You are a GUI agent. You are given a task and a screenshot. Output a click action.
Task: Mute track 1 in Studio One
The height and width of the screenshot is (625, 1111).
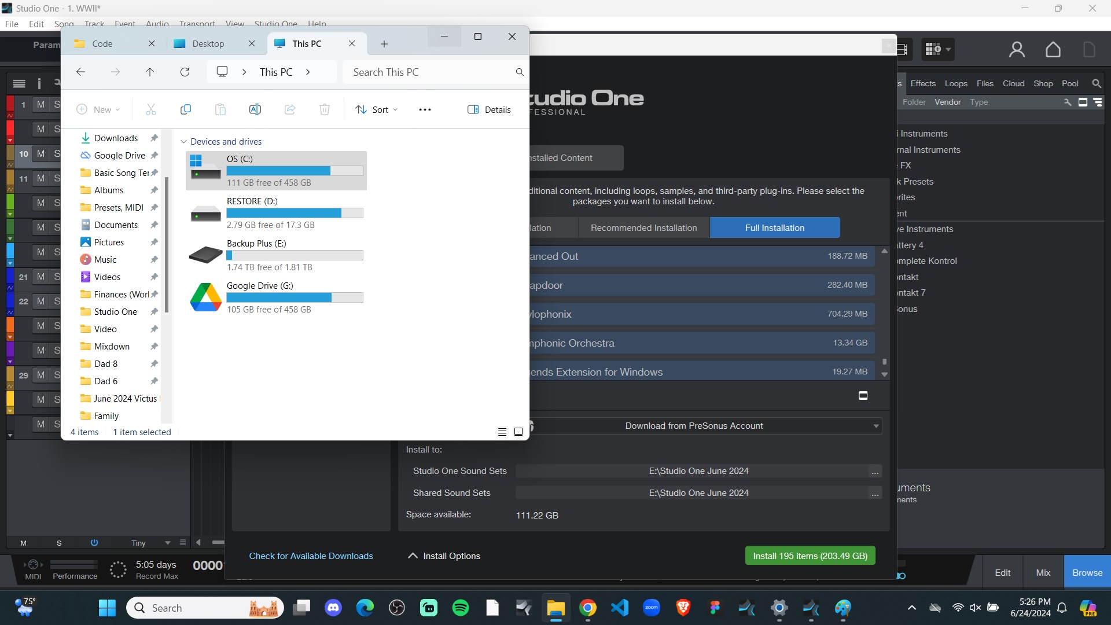point(41,104)
